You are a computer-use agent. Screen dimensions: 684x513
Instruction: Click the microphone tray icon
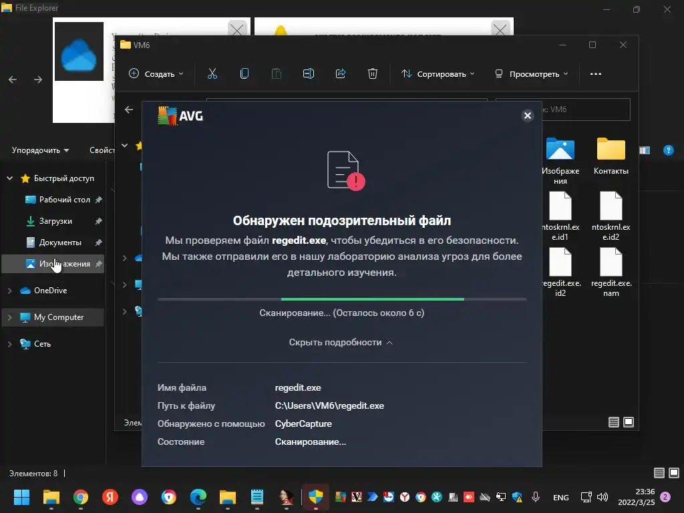point(536,497)
